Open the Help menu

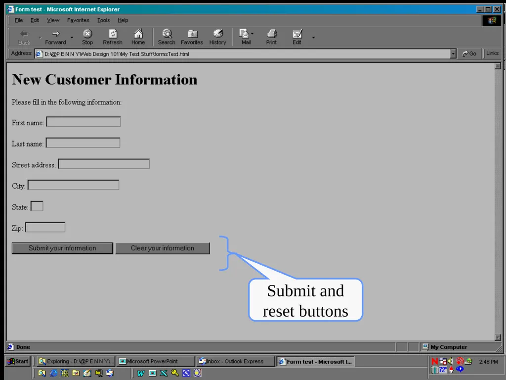point(123,20)
